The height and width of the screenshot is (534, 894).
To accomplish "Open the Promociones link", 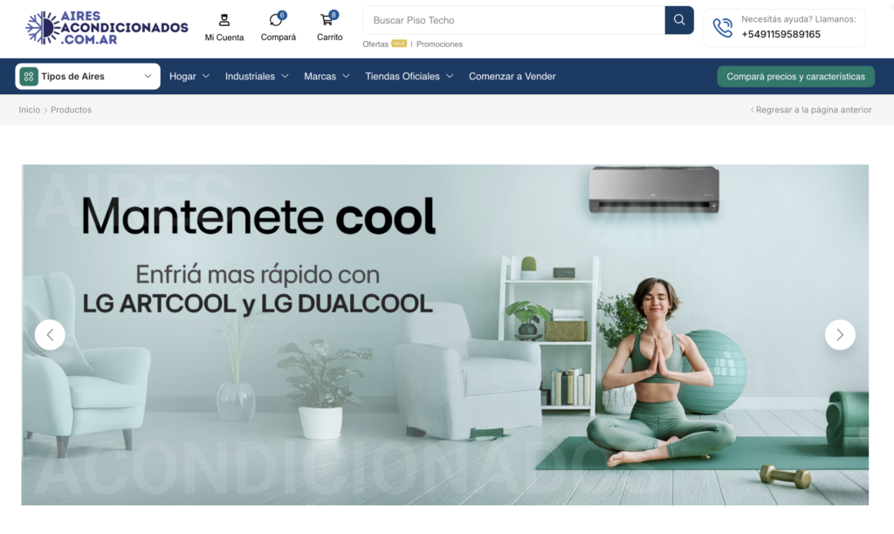I will 440,44.
